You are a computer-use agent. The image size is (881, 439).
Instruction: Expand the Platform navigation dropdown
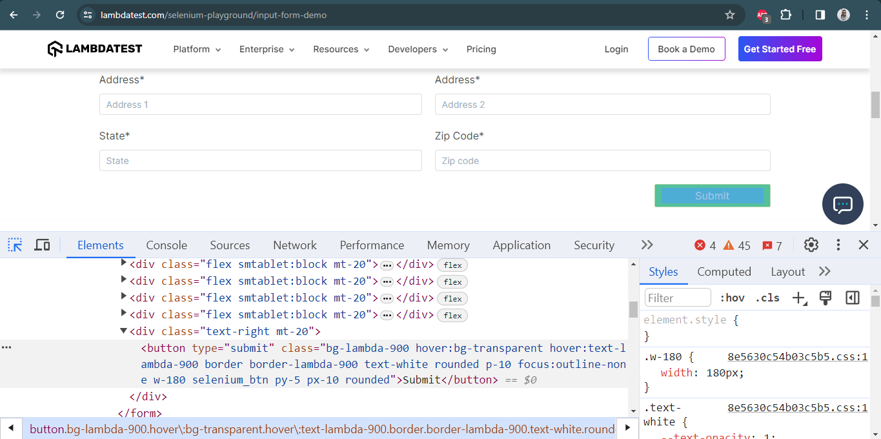click(x=197, y=49)
